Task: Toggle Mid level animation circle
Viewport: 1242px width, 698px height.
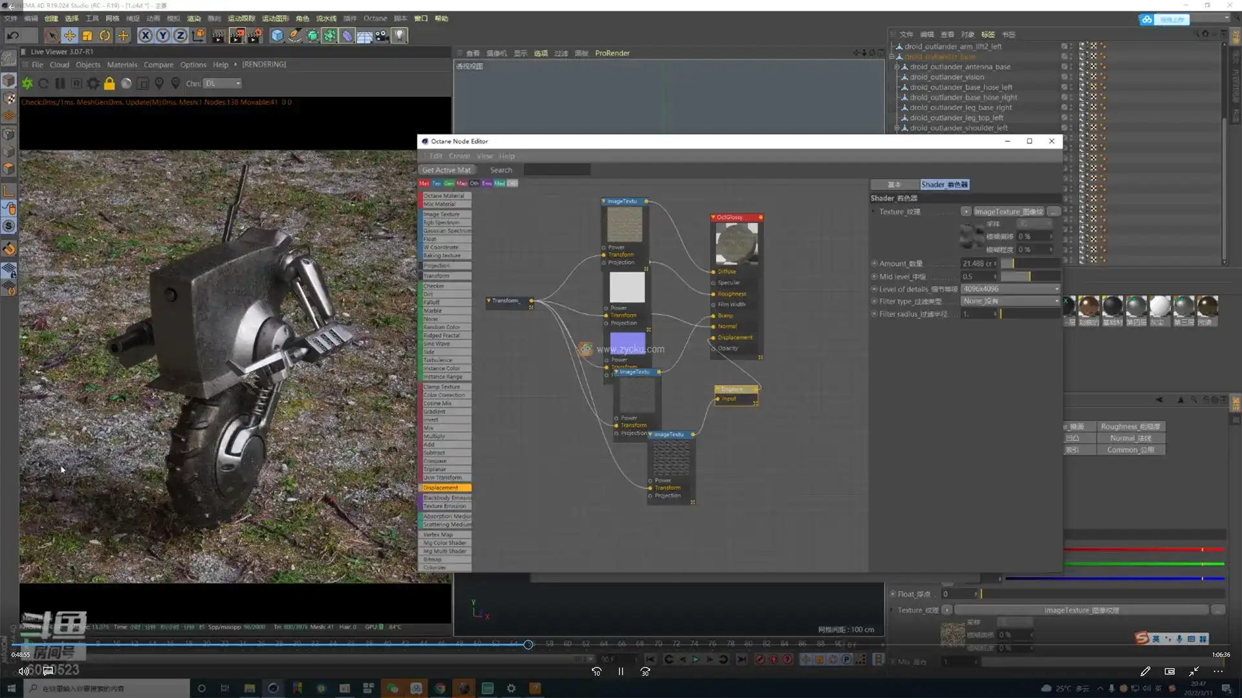Action: (874, 277)
